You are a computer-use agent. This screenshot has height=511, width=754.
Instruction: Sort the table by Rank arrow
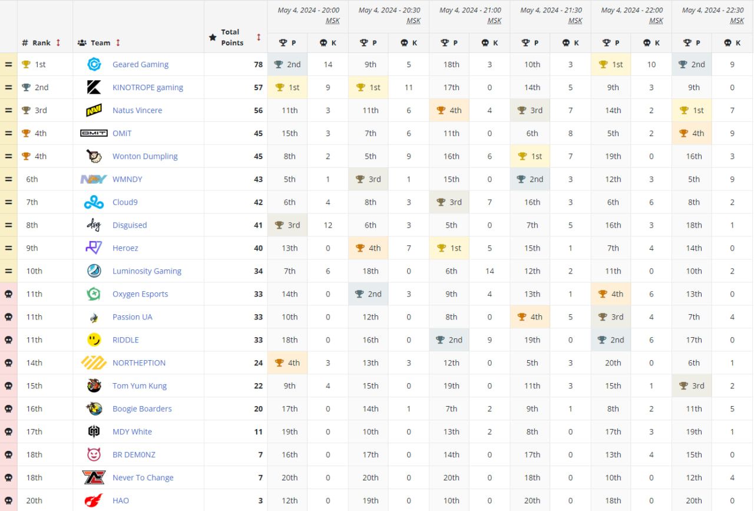click(58, 42)
